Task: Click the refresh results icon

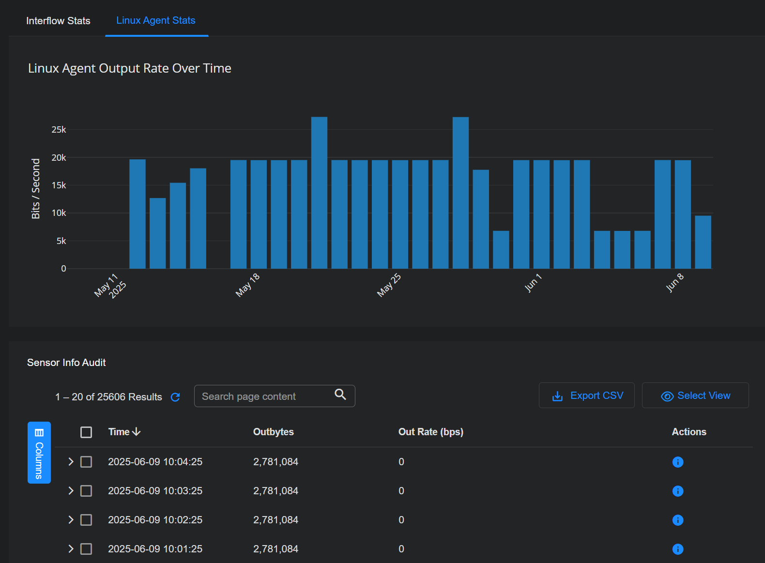Action: 175,397
